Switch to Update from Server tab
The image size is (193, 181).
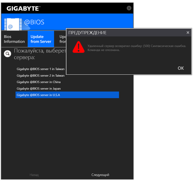click(x=41, y=39)
